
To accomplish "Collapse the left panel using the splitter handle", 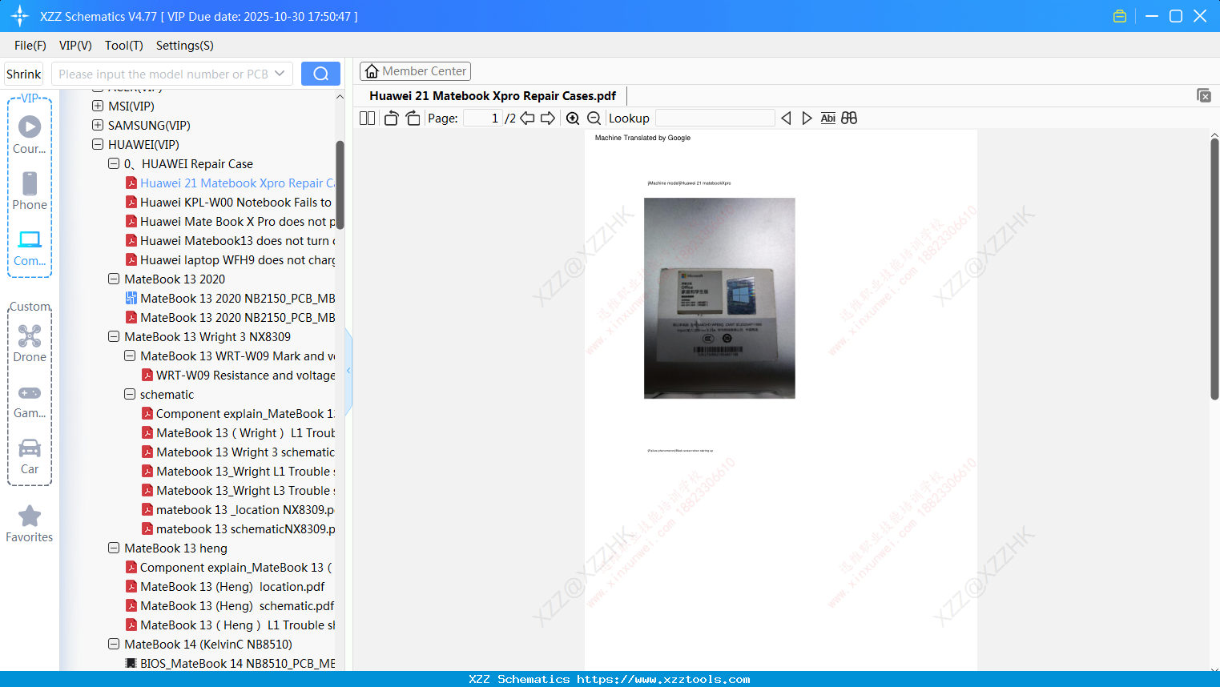I will point(348,371).
